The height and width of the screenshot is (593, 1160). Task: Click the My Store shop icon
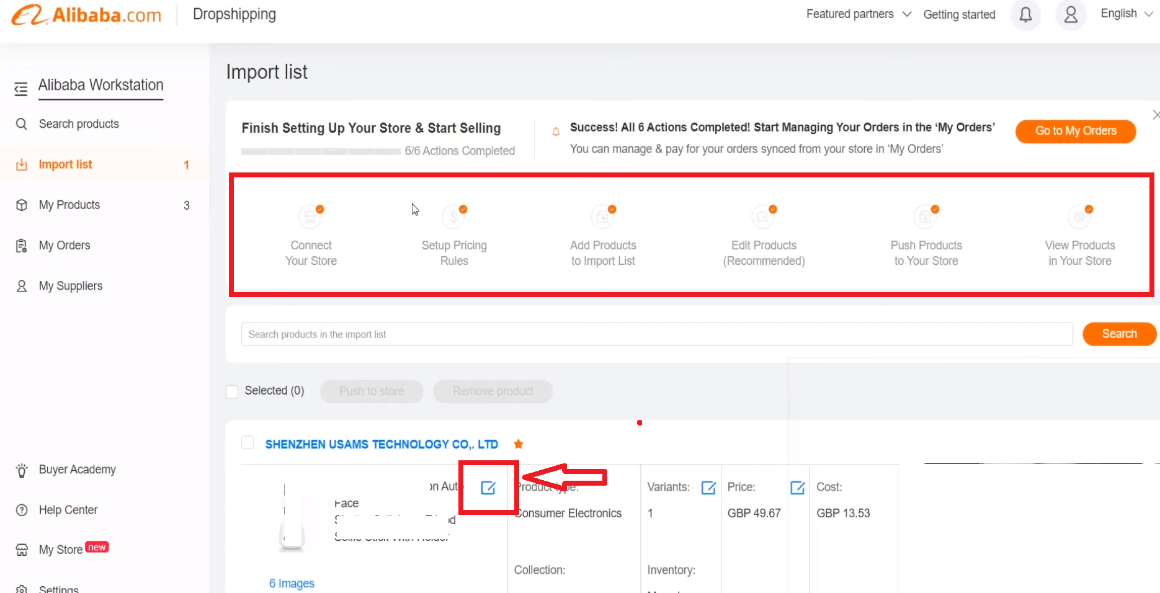pyautogui.click(x=22, y=550)
